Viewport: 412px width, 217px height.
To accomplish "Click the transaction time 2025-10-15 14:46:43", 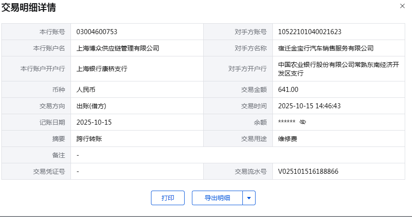I will coord(309,106).
